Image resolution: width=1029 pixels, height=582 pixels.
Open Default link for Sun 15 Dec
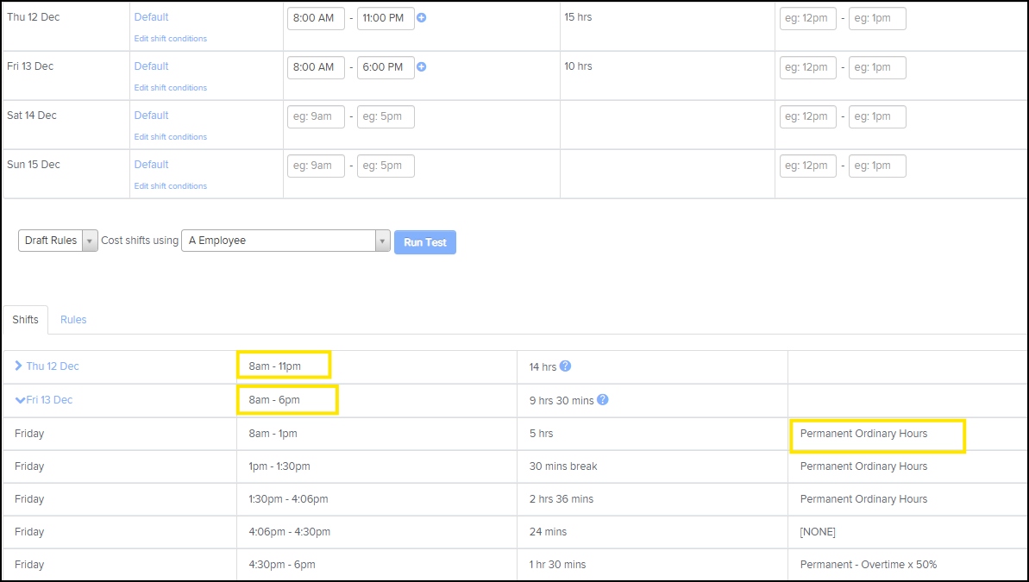tap(151, 165)
